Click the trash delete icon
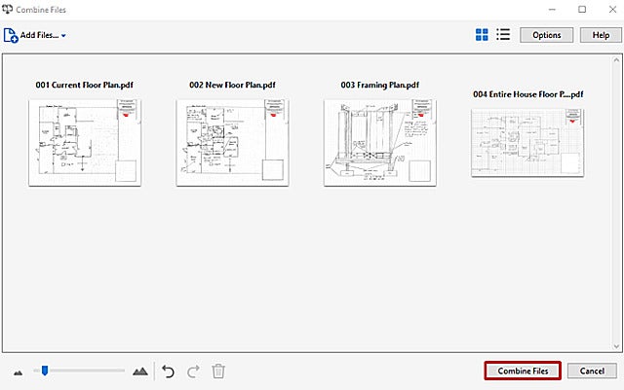This screenshot has width=624, height=390. (218, 372)
